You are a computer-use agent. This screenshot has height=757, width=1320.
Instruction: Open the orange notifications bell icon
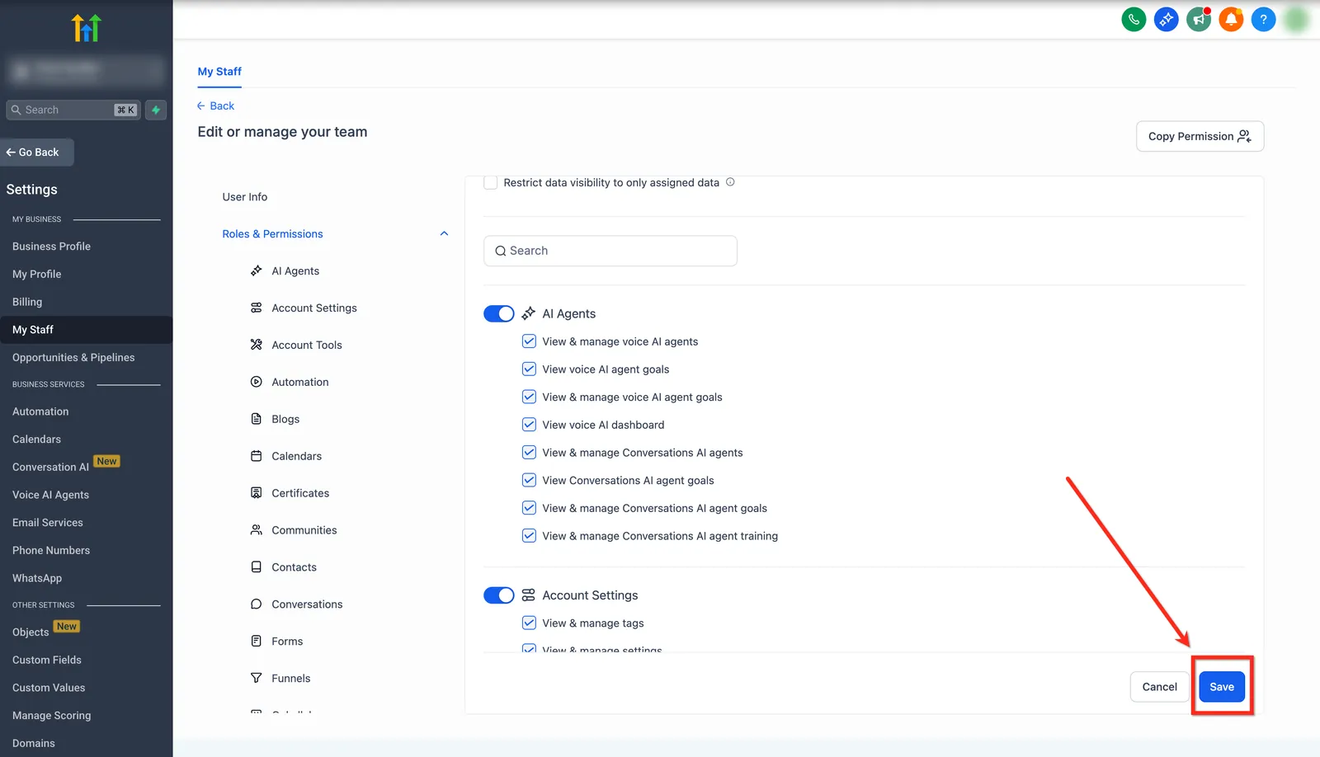[1231, 19]
